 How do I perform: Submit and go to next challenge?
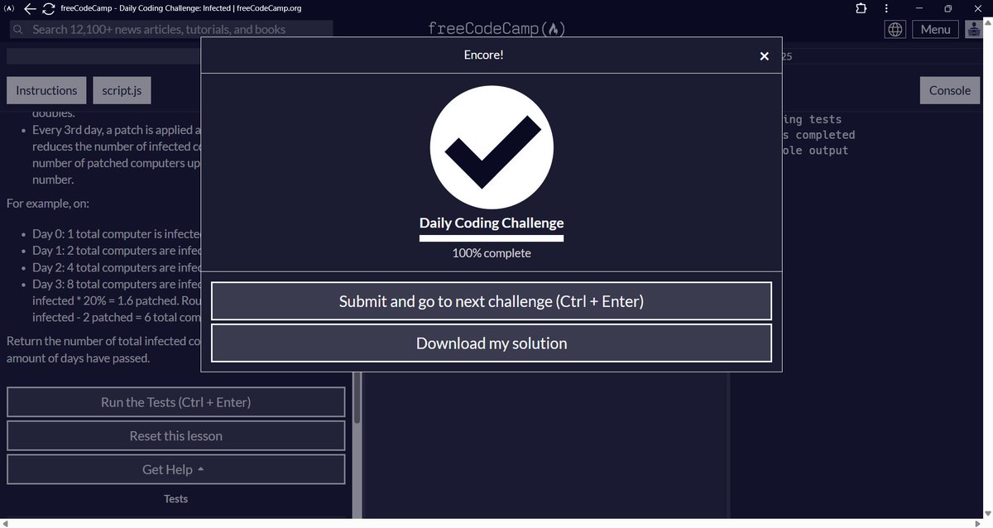491,300
